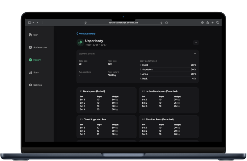The height and width of the screenshot is (161, 247).
Task: Open the Chest Supported Row card title
Action: coord(95,119)
